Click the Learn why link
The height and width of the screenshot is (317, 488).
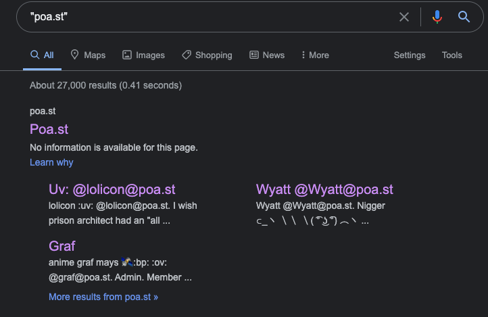(x=51, y=162)
